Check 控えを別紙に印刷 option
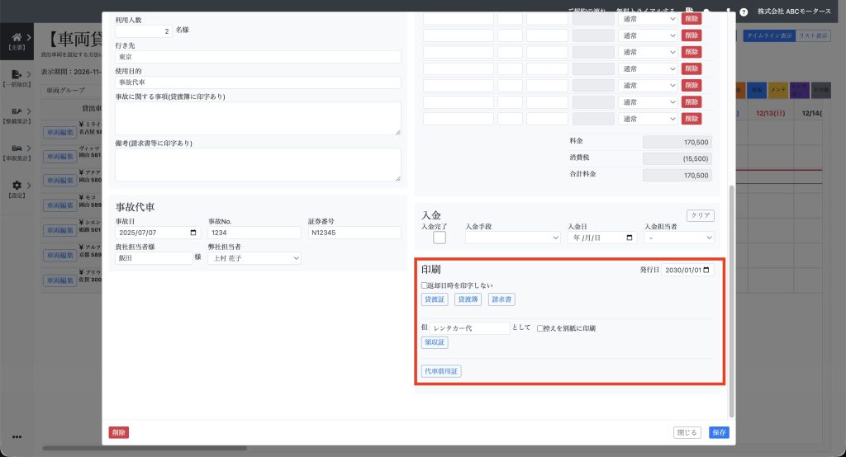Image resolution: width=846 pixels, height=457 pixels. coord(540,328)
